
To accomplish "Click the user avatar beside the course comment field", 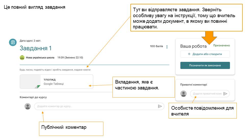I will pyautogui.click(x=28, y=106).
